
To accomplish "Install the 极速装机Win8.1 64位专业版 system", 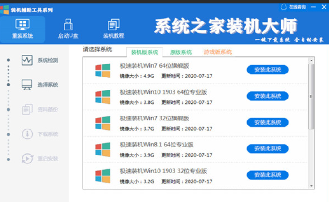I will 268,149.
